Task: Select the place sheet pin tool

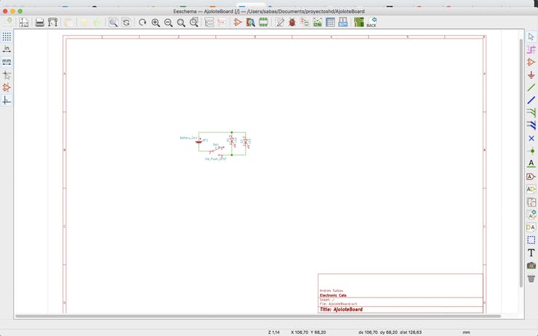Action: click(x=531, y=228)
